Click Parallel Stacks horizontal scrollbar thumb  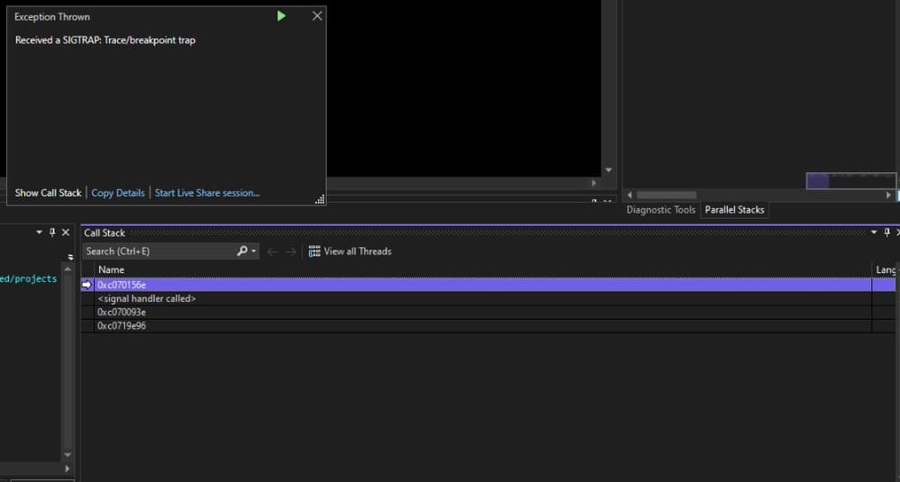click(667, 196)
